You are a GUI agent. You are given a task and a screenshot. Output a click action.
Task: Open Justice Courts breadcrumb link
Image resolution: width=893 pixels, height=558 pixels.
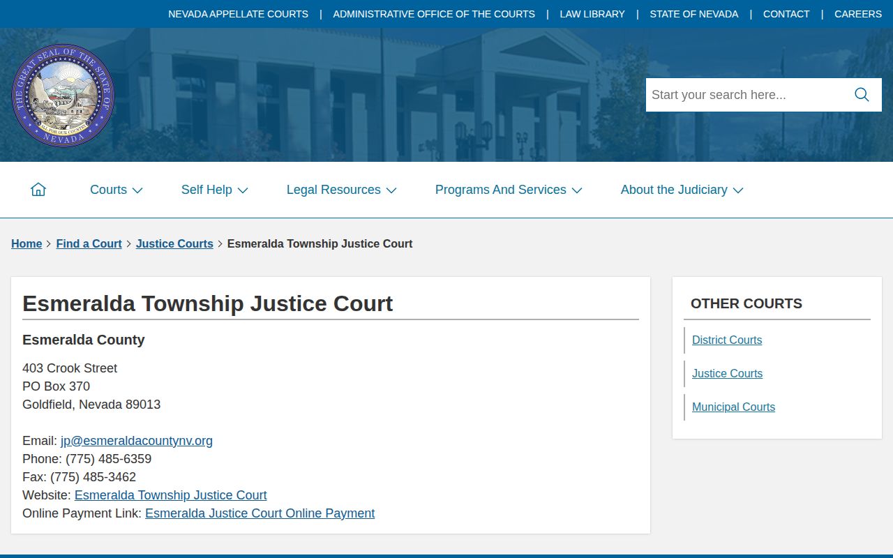pos(174,243)
